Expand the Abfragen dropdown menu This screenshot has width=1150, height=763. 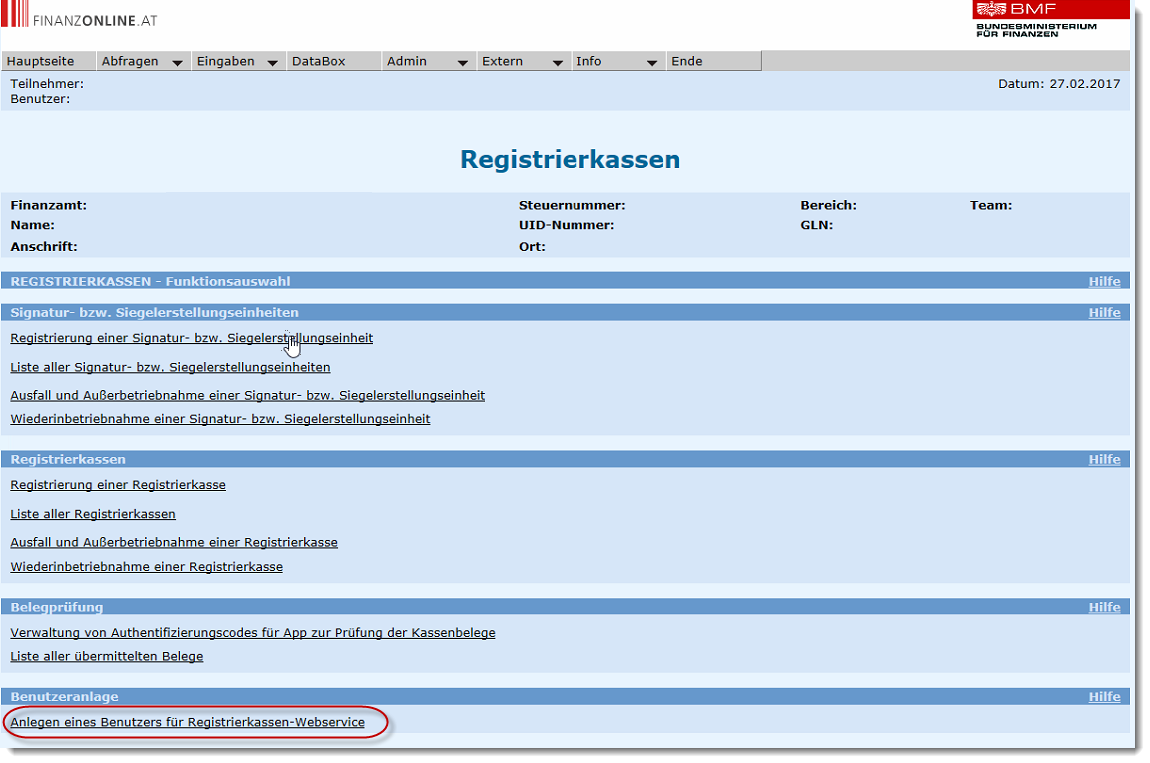(143, 62)
